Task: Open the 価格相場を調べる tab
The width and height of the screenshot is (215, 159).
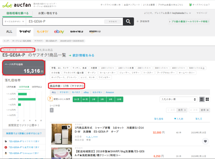Action: pyautogui.click(x=17, y=13)
